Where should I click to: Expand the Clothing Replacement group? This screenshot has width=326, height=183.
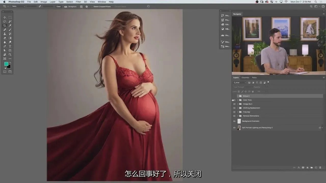pyautogui.click(x=238, y=108)
